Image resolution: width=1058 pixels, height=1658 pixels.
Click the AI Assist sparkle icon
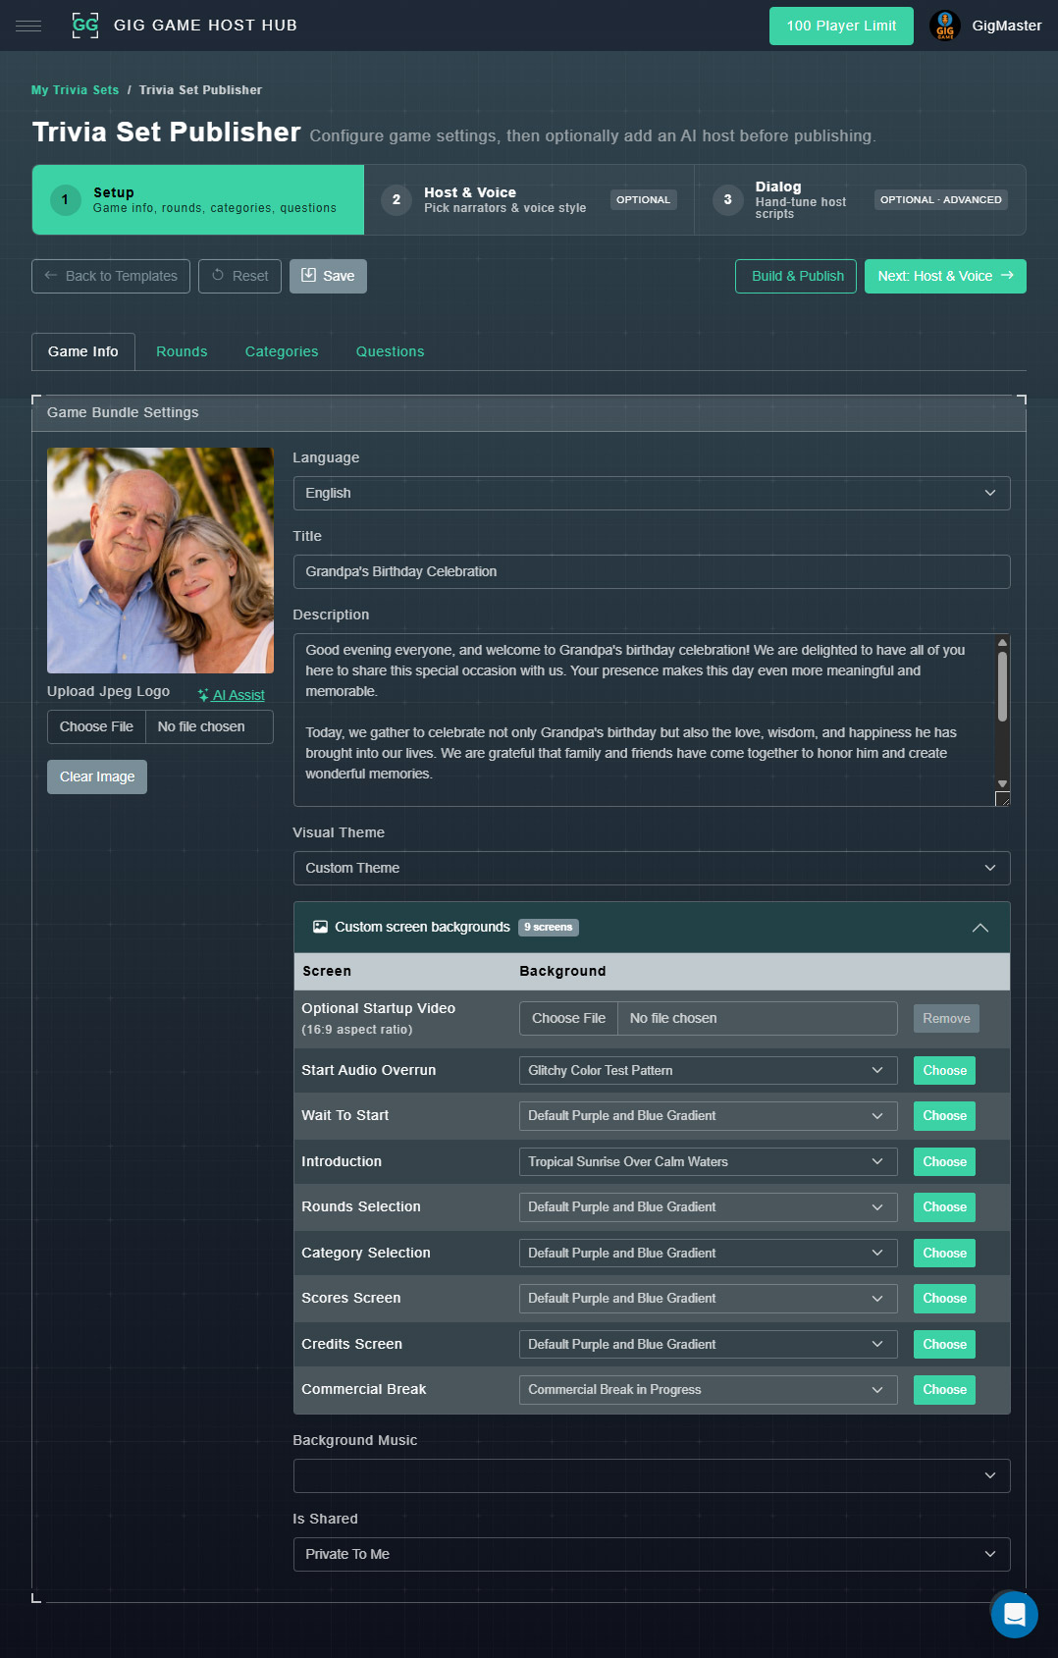tap(203, 695)
